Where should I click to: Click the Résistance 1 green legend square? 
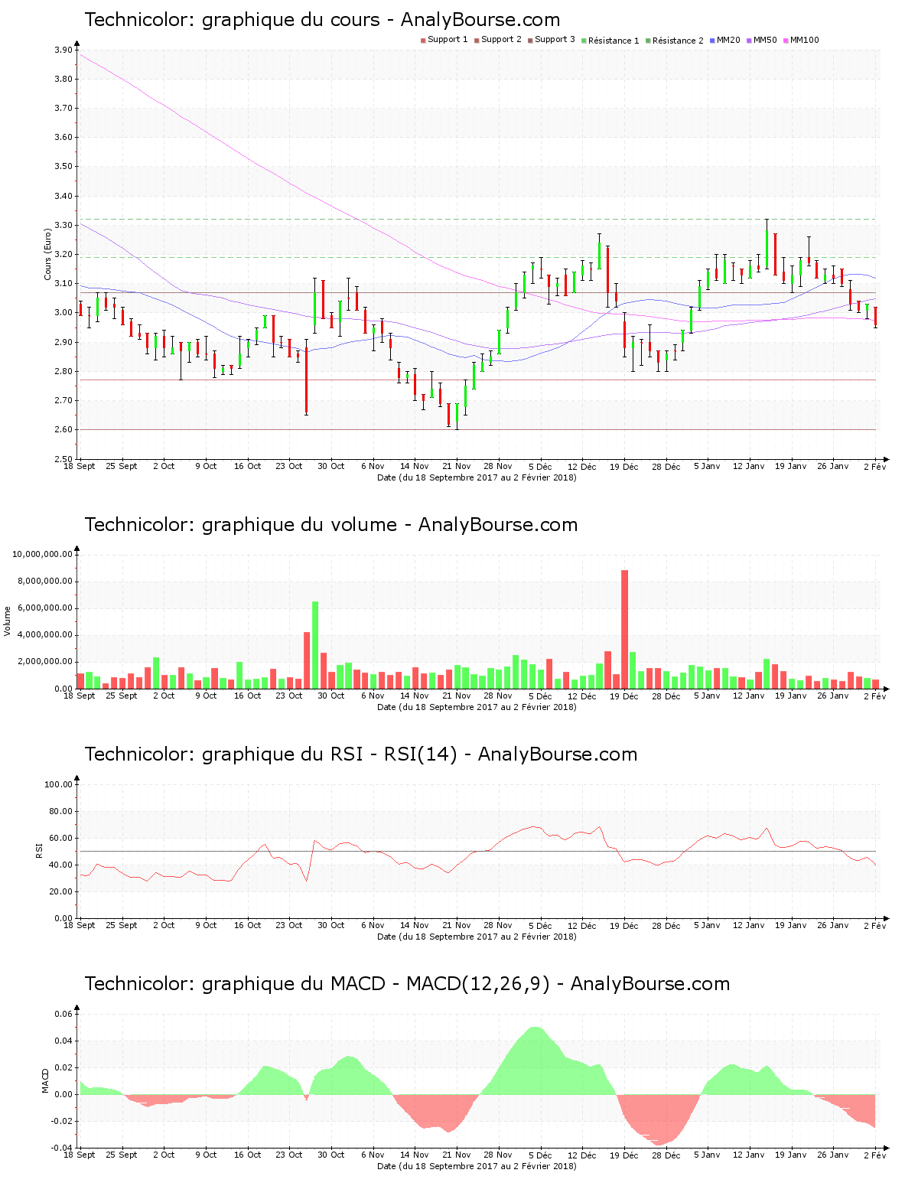(584, 40)
